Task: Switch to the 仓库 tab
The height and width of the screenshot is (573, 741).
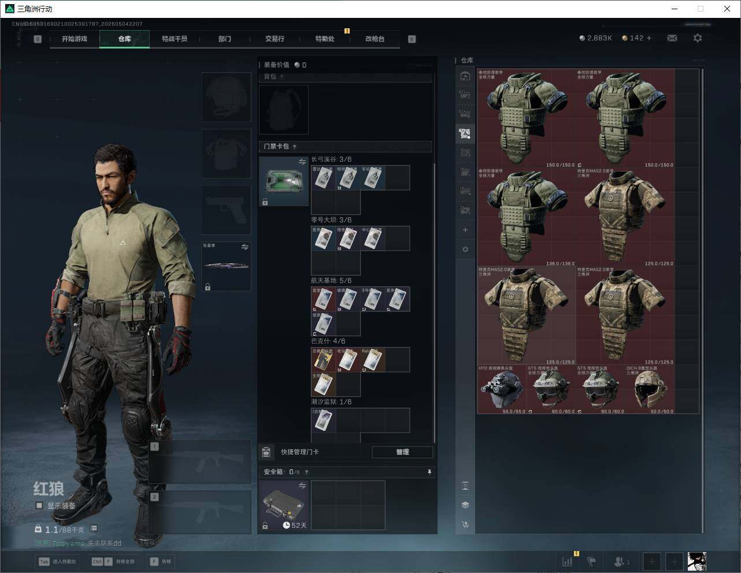Action: point(125,39)
